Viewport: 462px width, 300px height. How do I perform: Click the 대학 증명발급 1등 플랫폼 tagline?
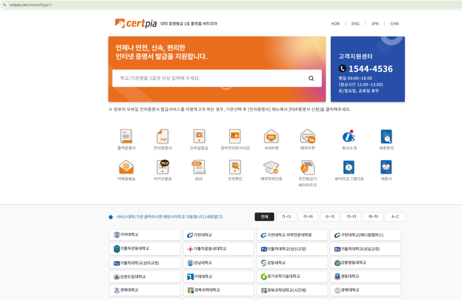[x=189, y=24]
